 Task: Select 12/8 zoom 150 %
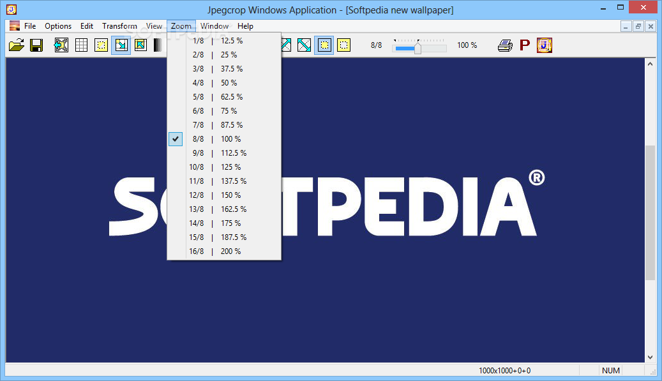click(224, 195)
